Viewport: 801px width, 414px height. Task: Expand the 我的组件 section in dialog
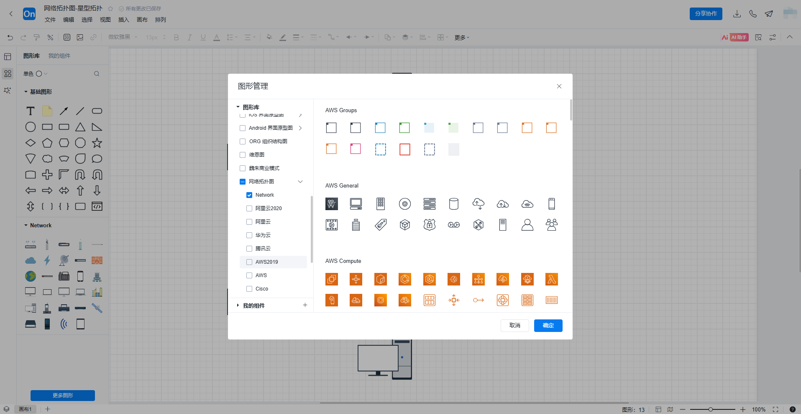point(238,306)
